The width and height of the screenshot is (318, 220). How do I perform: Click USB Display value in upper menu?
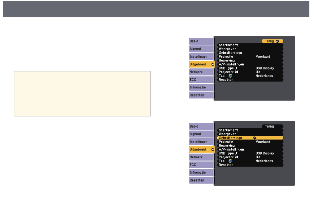pyautogui.click(x=265, y=68)
